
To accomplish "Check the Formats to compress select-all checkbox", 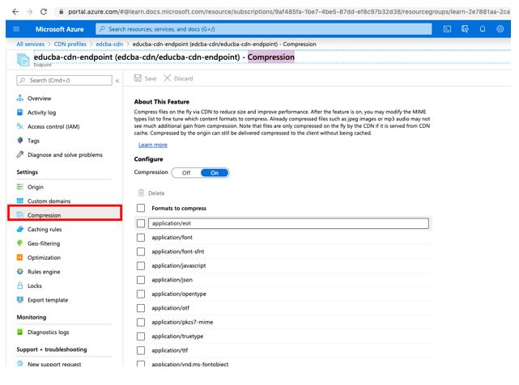I will [141, 208].
